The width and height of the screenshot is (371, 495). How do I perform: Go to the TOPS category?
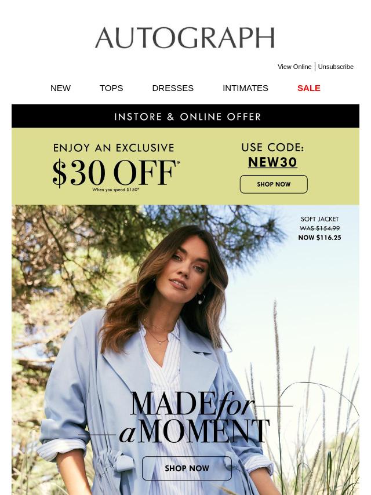coord(111,88)
